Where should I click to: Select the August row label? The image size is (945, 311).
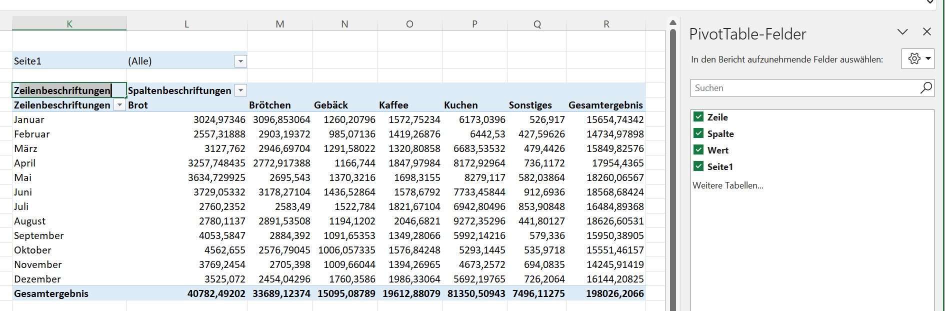pos(69,221)
